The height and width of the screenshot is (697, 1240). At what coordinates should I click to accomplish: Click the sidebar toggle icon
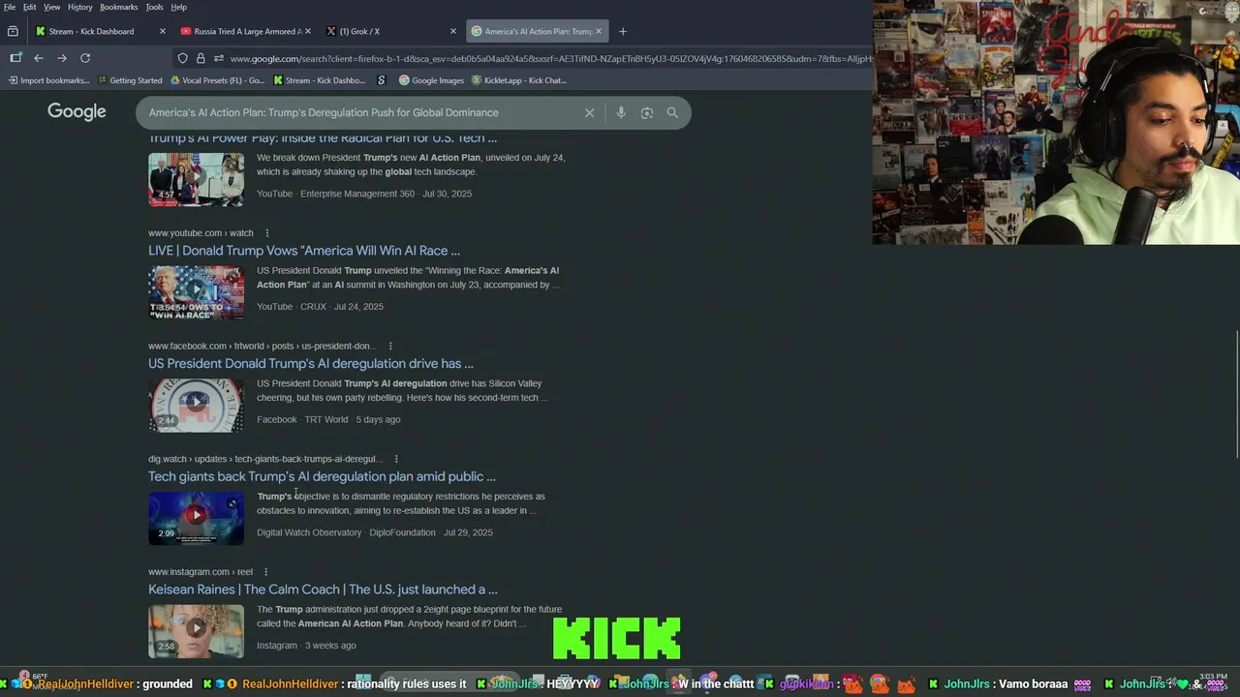tap(15, 58)
